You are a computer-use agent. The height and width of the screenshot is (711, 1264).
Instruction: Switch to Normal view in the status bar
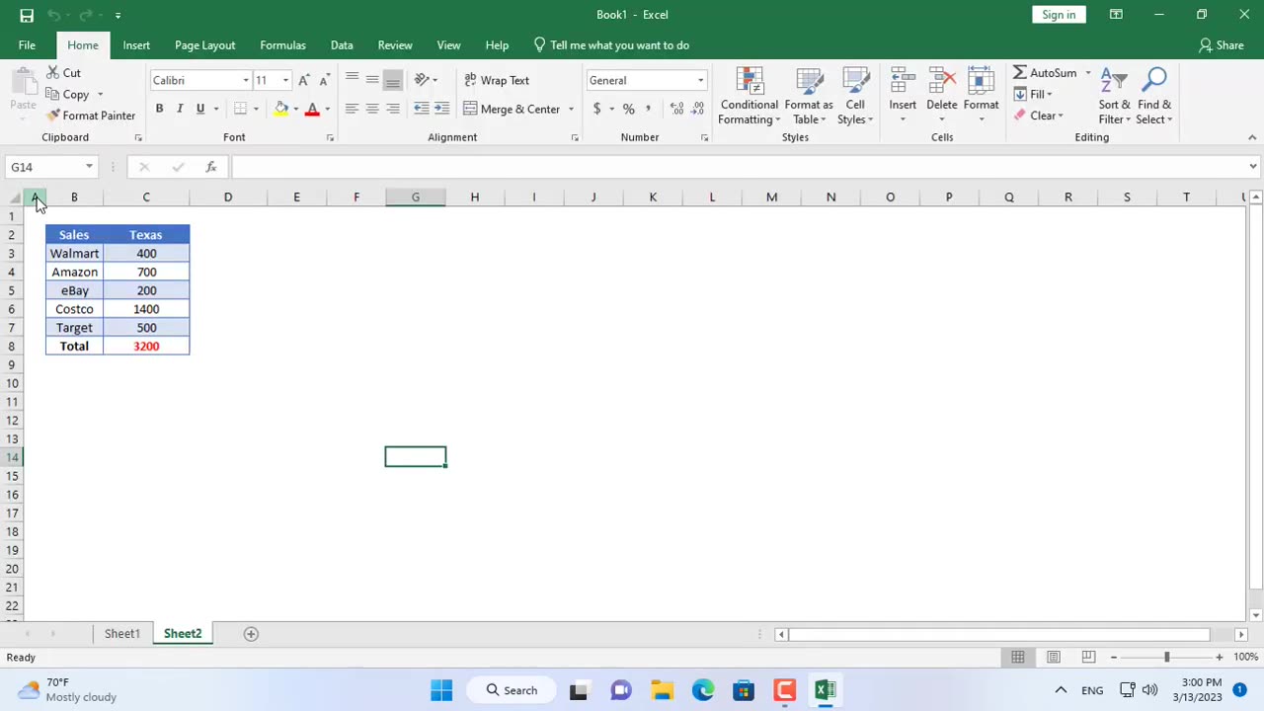click(1017, 657)
